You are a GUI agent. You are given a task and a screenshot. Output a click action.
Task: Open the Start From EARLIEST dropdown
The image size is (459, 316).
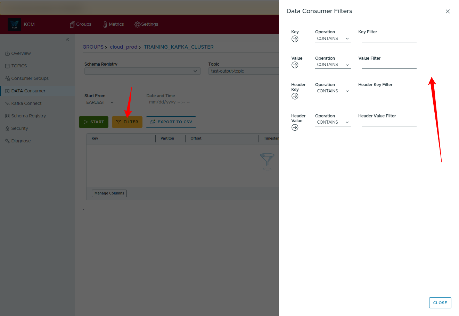99,102
